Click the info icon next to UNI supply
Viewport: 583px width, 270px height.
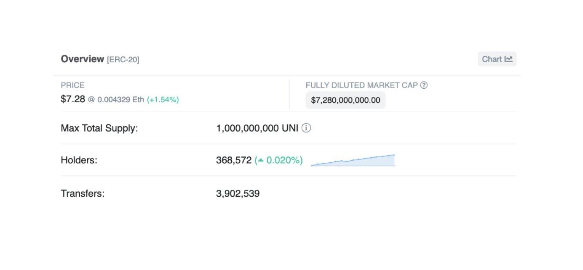tap(307, 128)
